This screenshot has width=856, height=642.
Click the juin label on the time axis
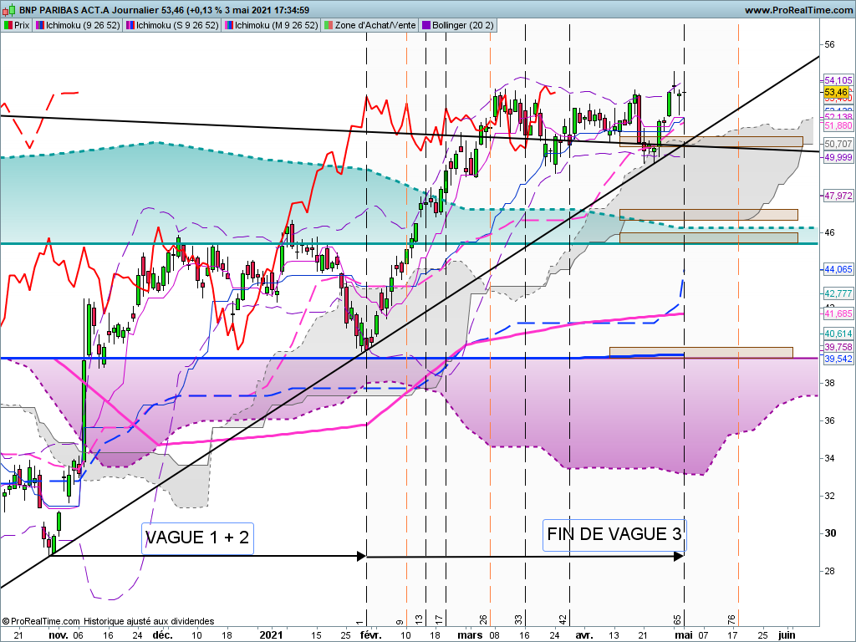click(x=787, y=634)
